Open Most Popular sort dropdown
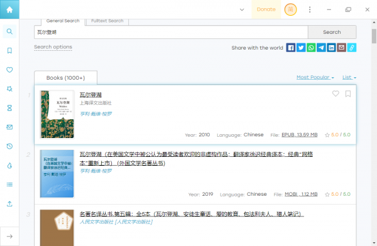The width and height of the screenshot is (377, 246). [315, 77]
